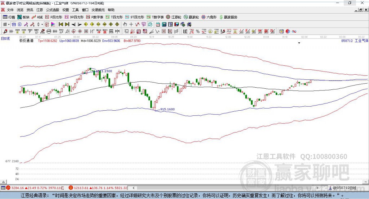Select the crosshair cursor tool

(131, 24)
